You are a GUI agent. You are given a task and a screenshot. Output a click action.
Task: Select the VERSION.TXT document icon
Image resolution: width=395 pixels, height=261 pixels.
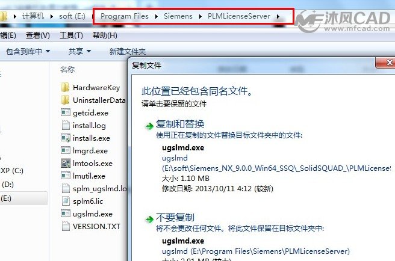(66, 226)
